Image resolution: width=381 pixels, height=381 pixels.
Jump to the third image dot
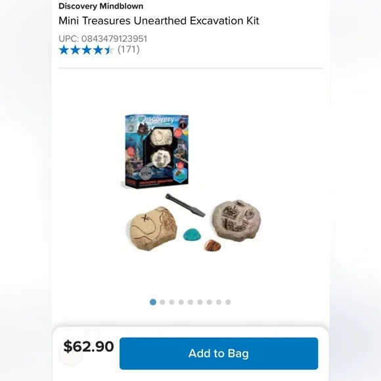[x=172, y=302]
